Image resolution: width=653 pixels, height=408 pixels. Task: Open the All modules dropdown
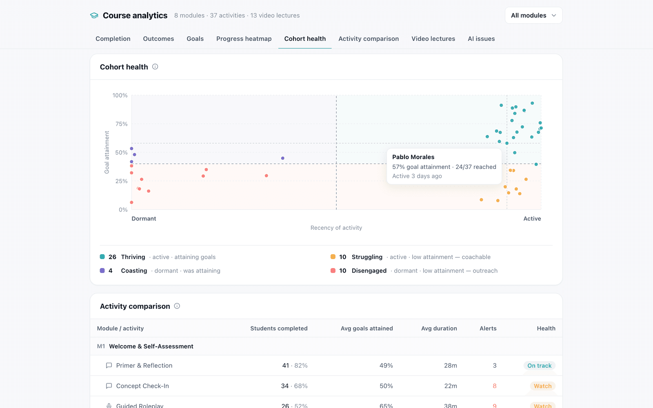point(533,16)
